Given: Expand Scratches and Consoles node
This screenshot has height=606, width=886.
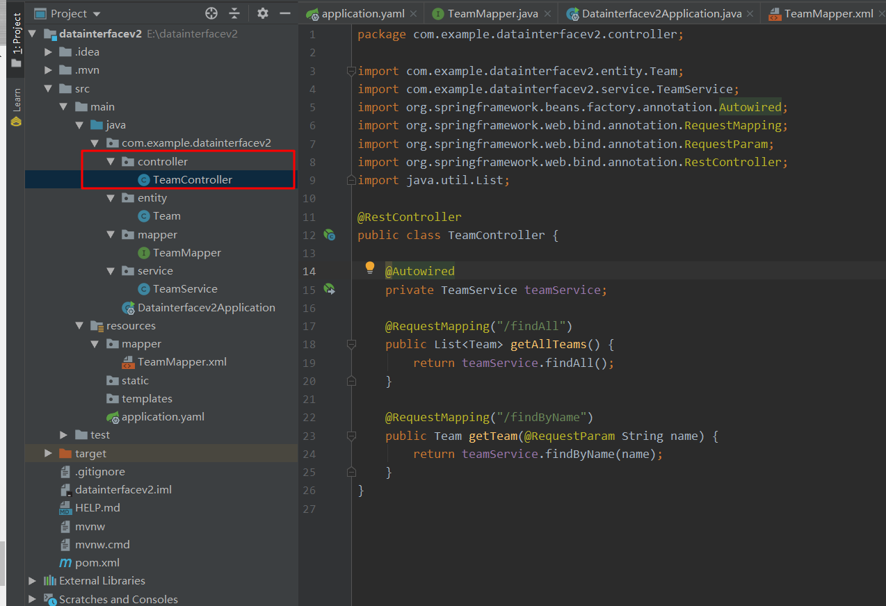Looking at the screenshot, I should [x=33, y=598].
